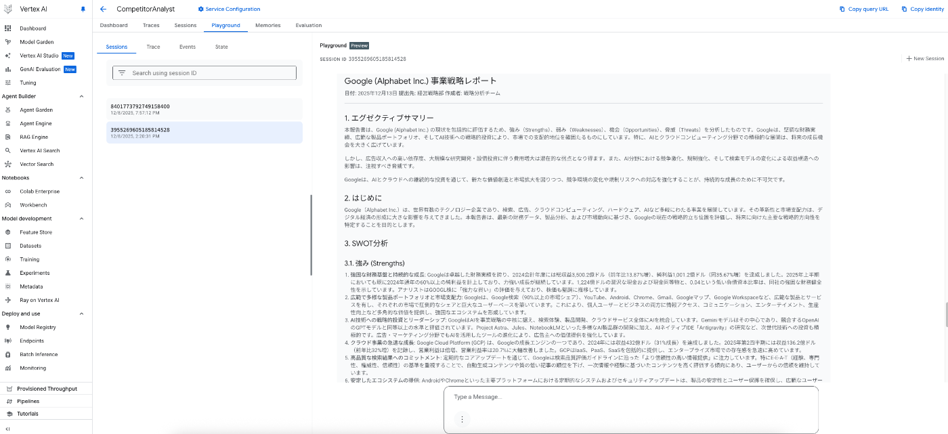Start a New Session
The width and height of the screenshot is (948, 434).
[x=925, y=59]
